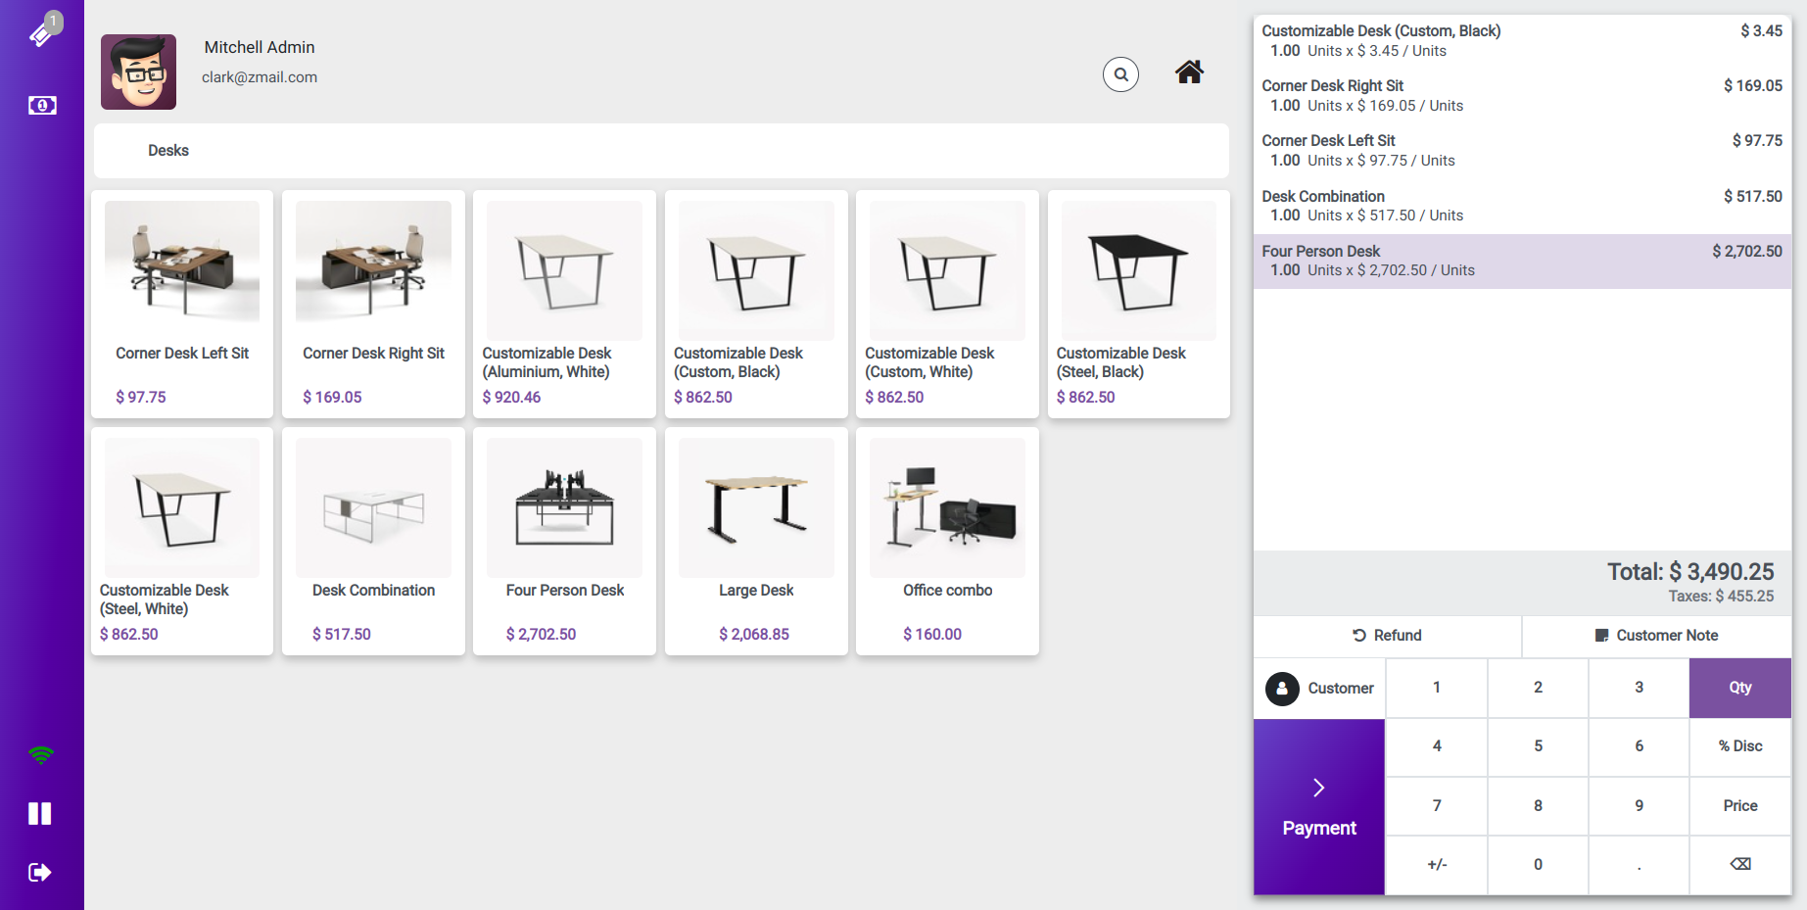Screen dimensions: 1807x910
Task: Select the Four Person Desk order line
Action: coord(1521,261)
